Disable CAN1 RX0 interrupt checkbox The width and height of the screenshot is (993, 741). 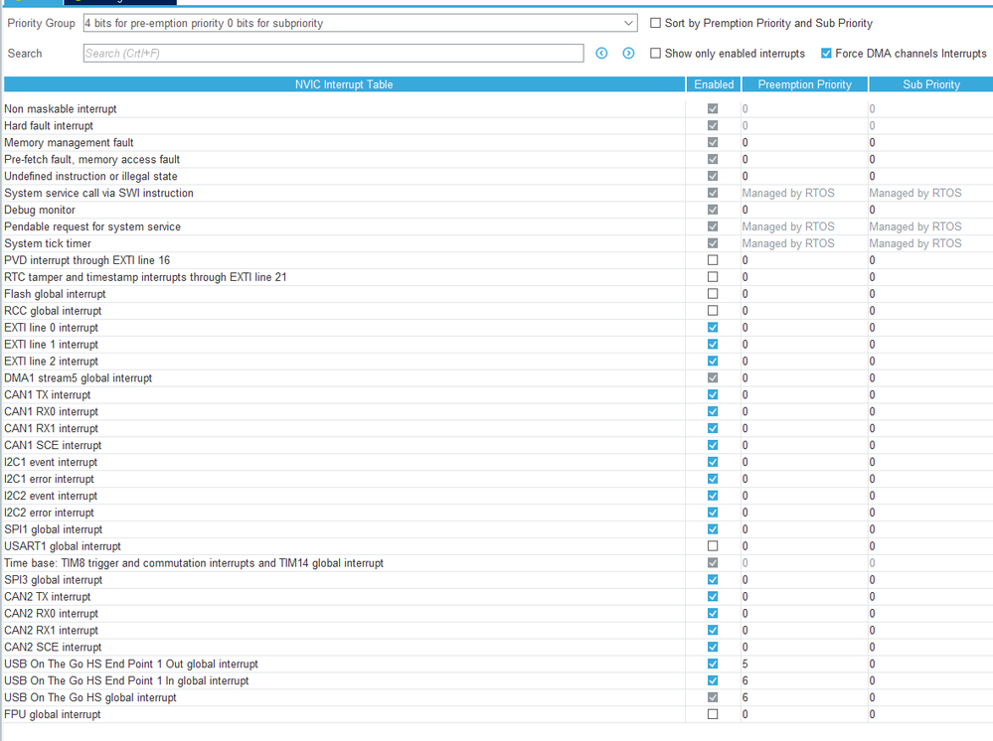coord(713,411)
